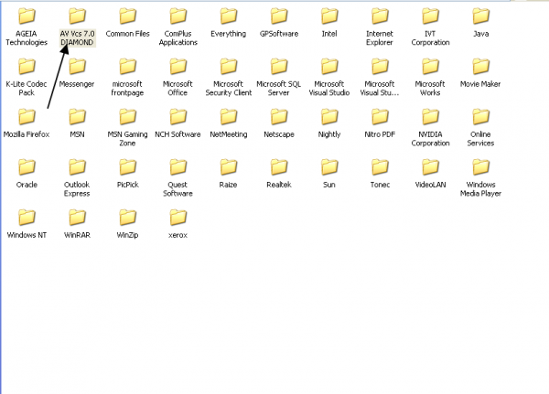
Task: Select the Nitro PDF folder icon
Action: 380,117
